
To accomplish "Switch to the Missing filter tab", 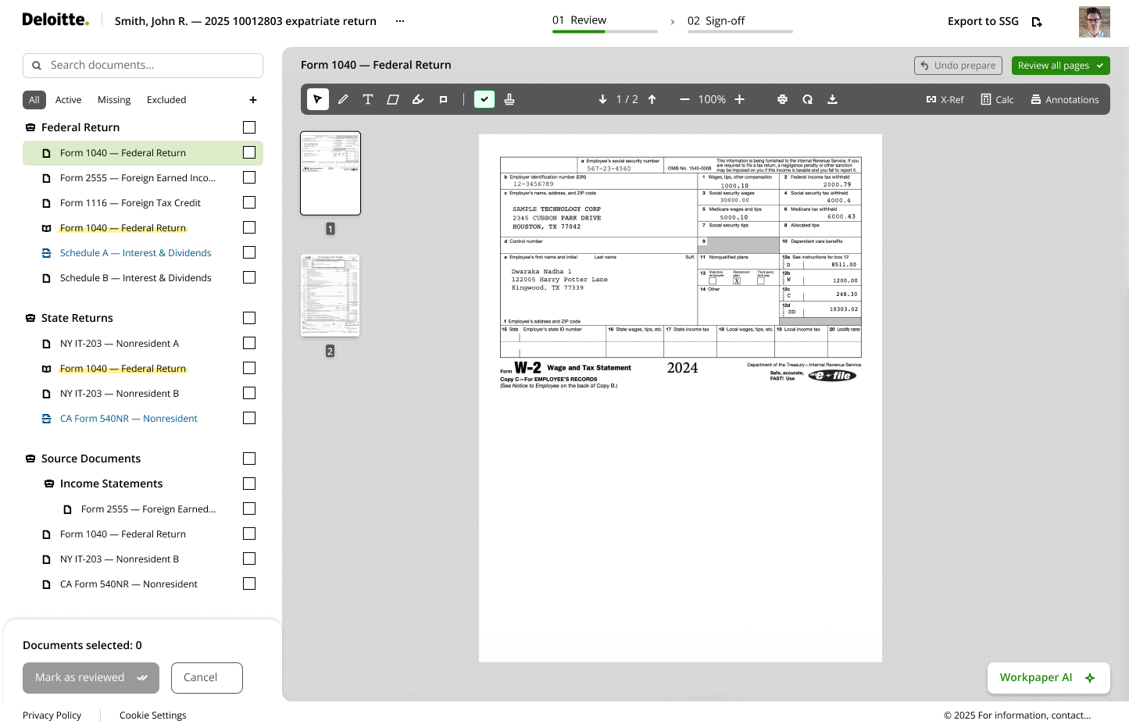I will 114,100.
